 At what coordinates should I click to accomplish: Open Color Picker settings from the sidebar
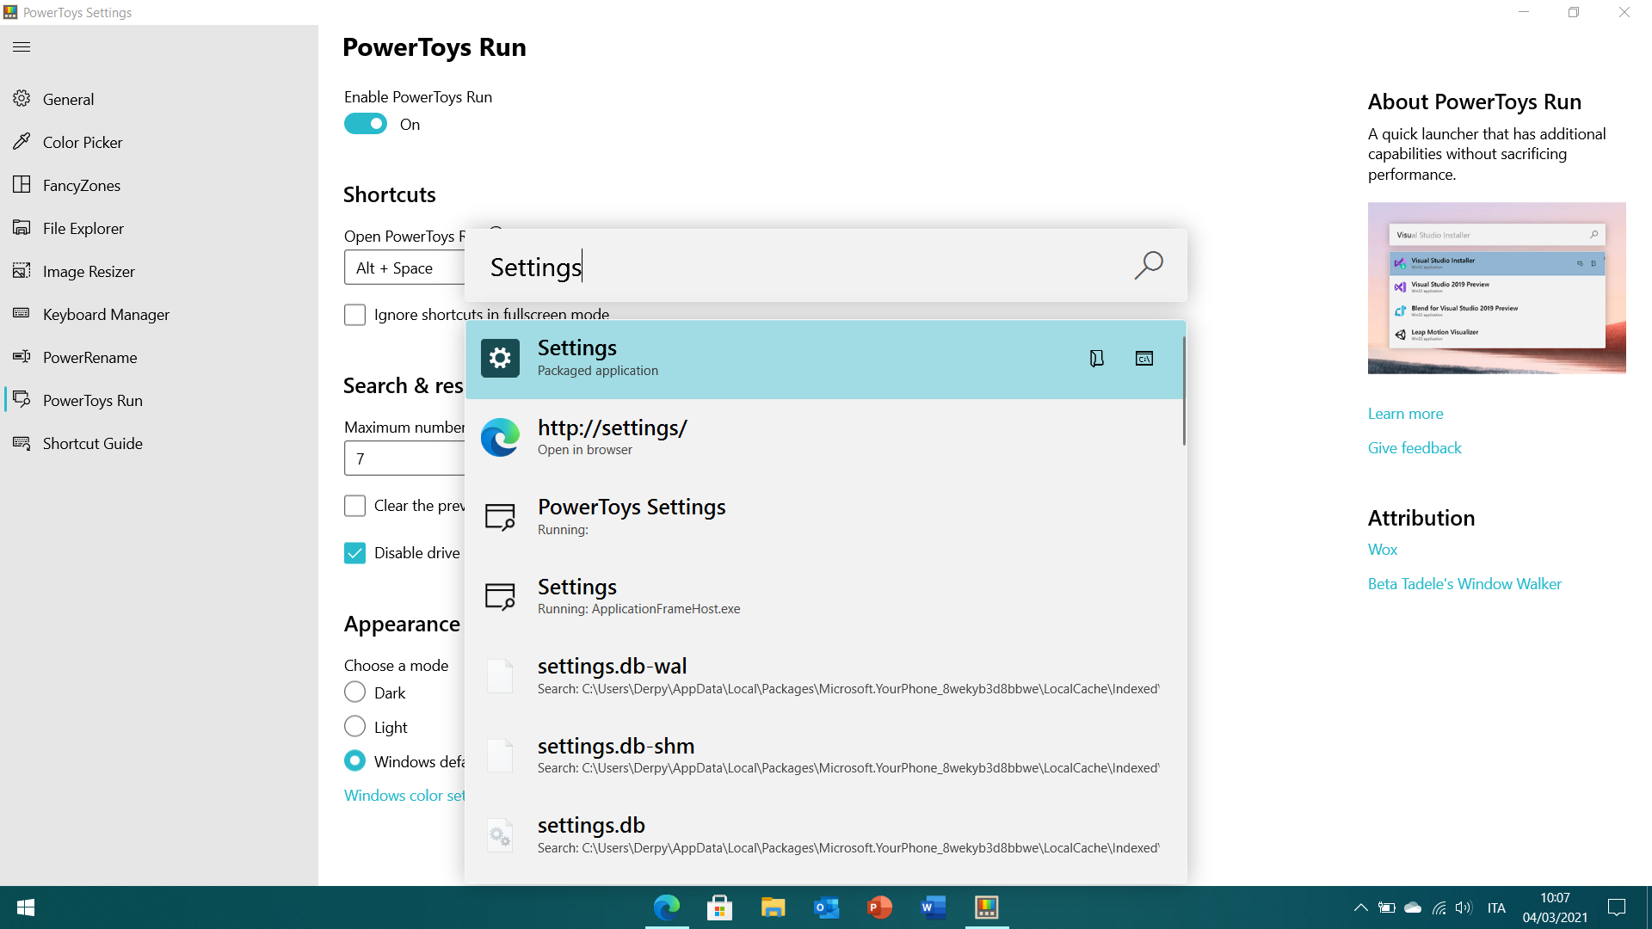83,142
